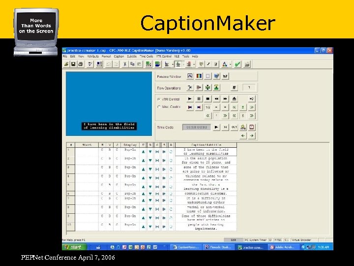This screenshot has width=354, height=266.
Task: Click the left arrow button below Time Code
Action: 243,136
